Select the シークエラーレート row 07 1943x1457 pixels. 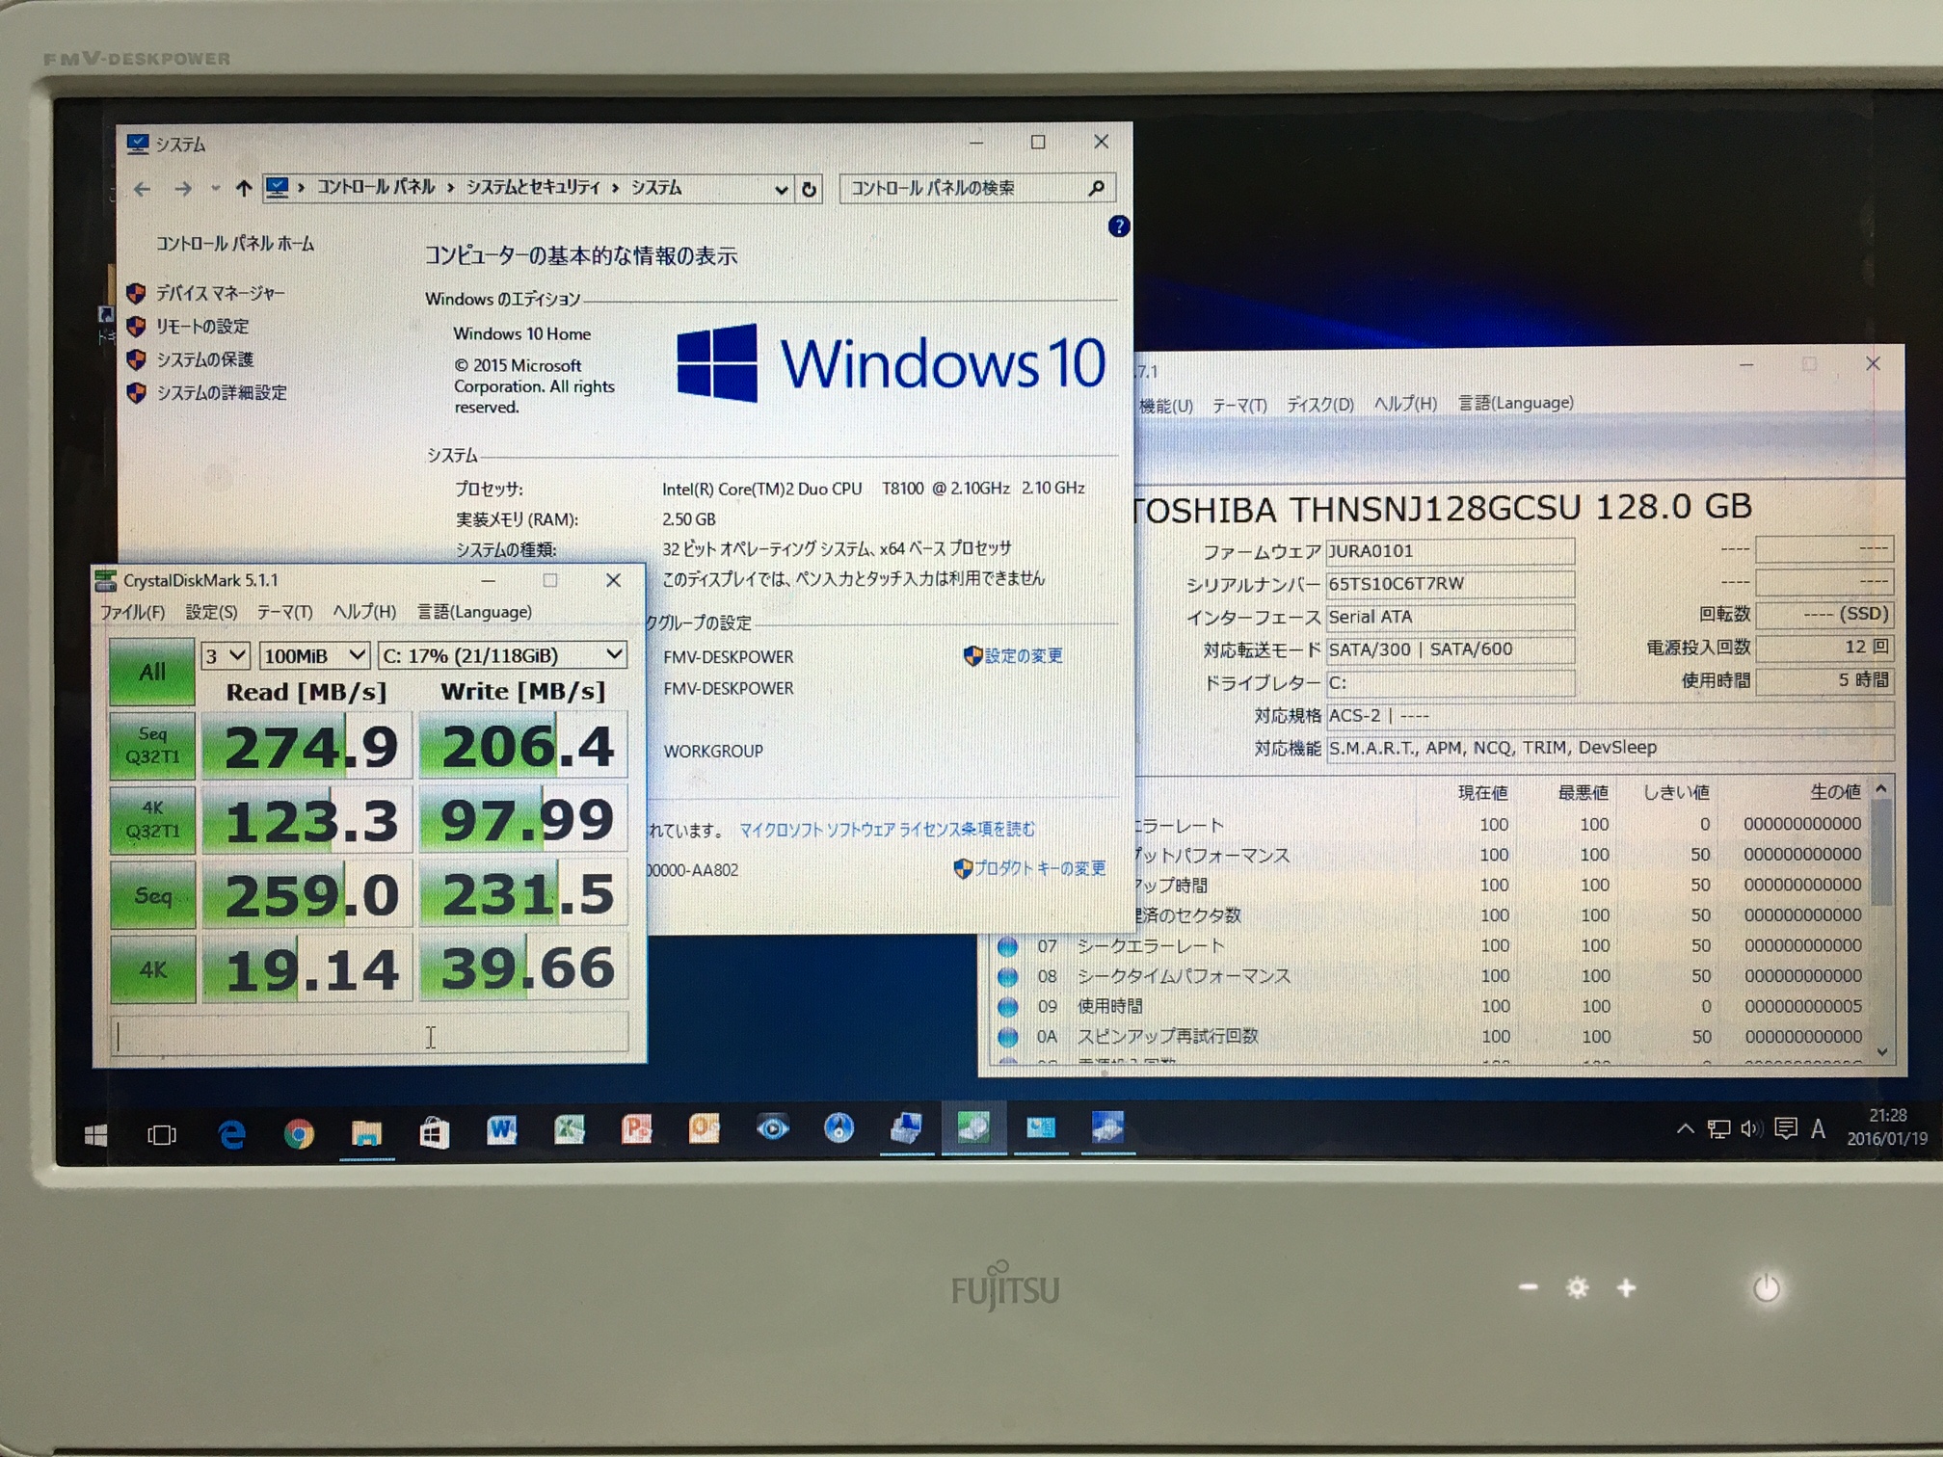[x=1429, y=946]
